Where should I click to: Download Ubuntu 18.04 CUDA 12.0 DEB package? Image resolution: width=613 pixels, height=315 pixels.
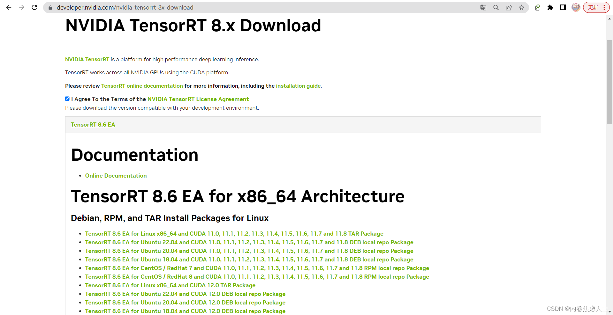point(185,311)
